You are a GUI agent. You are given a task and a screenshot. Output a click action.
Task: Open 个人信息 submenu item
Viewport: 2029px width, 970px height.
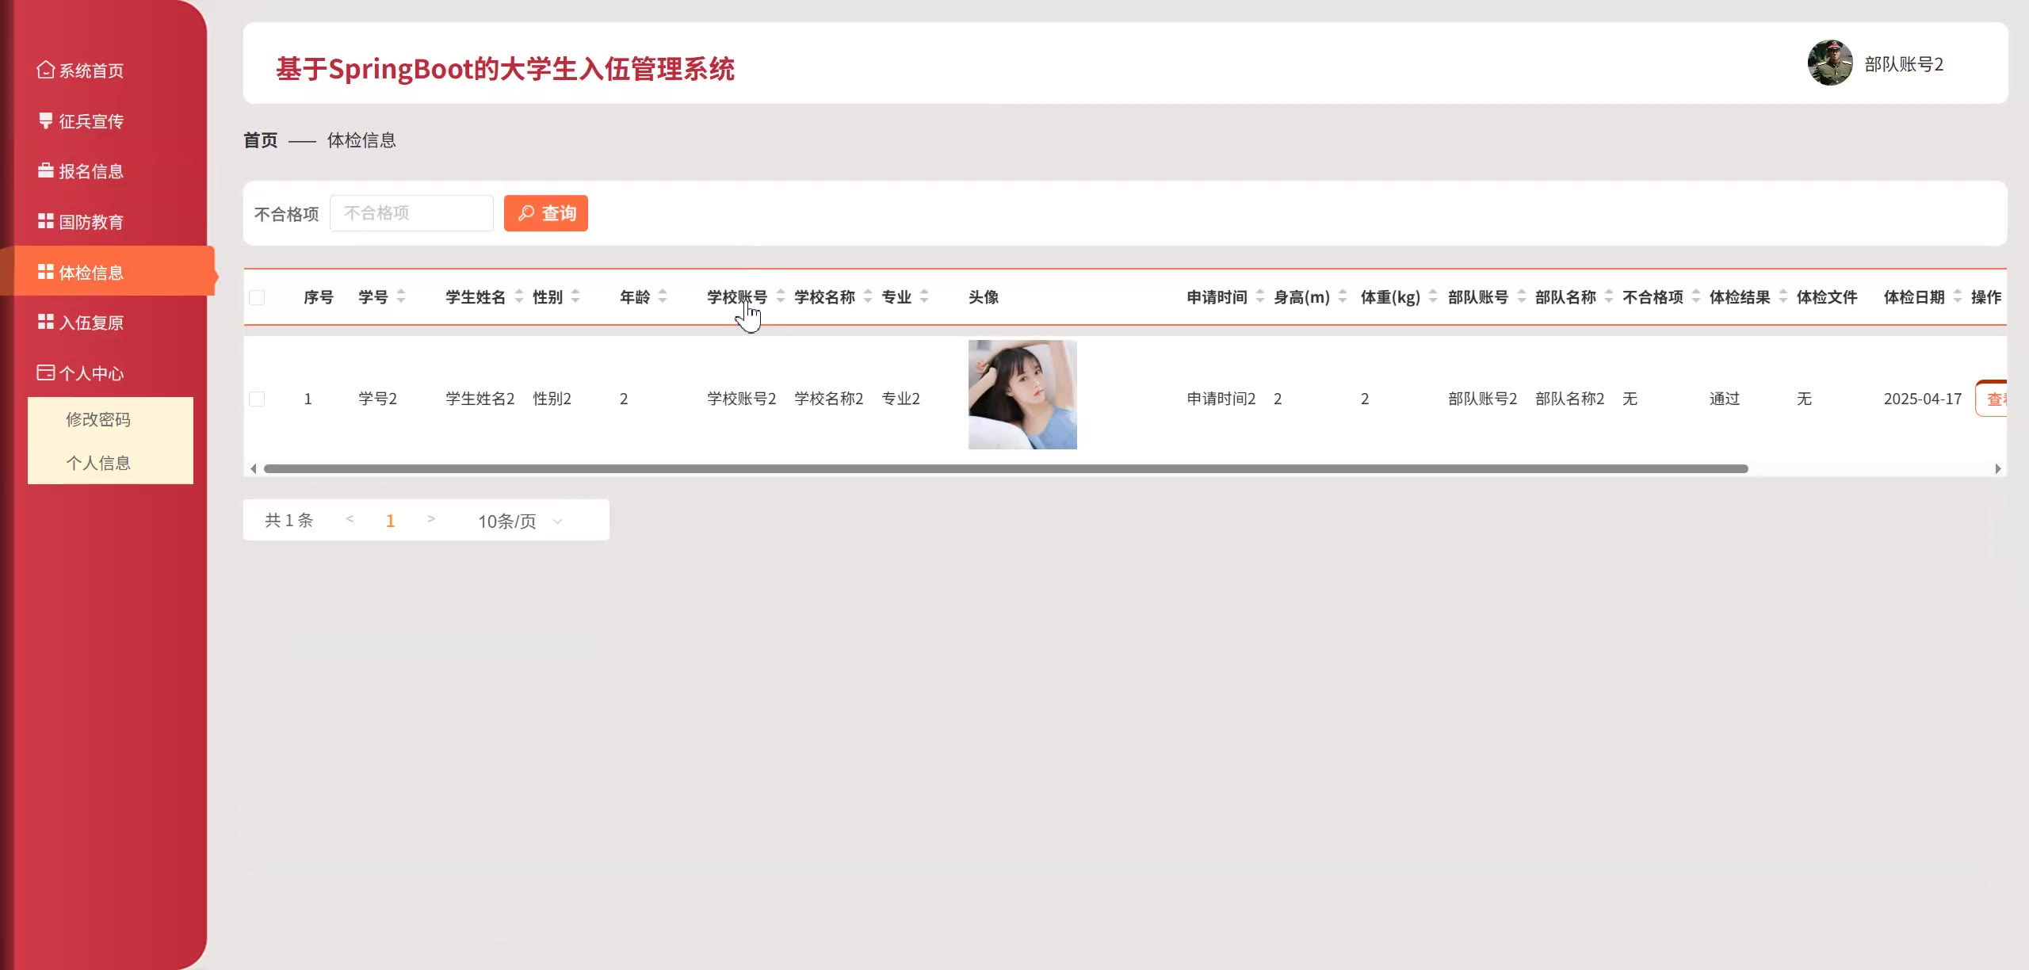pyautogui.click(x=98, y=463)
